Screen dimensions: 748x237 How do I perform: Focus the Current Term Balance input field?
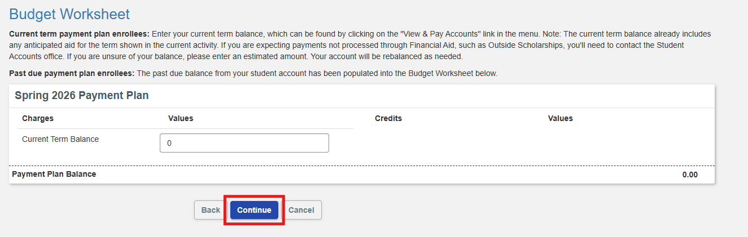coord(244,143)
